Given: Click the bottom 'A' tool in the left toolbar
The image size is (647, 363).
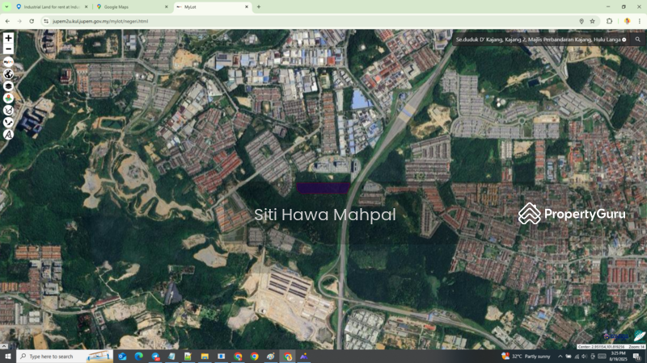Looking at the screenshot, I should 8,135.
